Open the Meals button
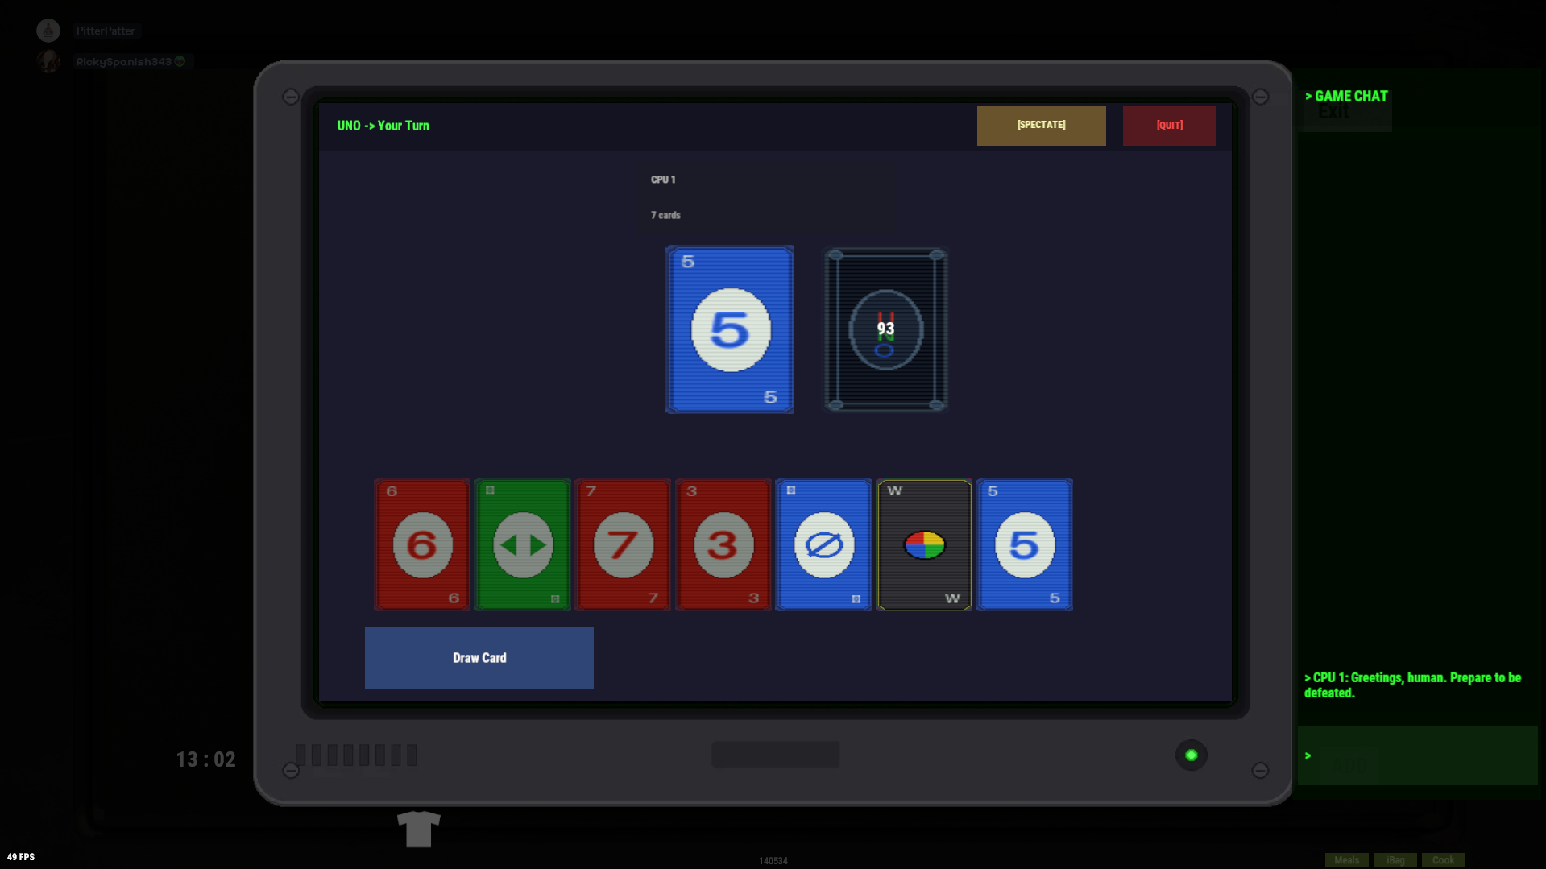Screen dimensions: 1546x869 [x=1346, y=860]
